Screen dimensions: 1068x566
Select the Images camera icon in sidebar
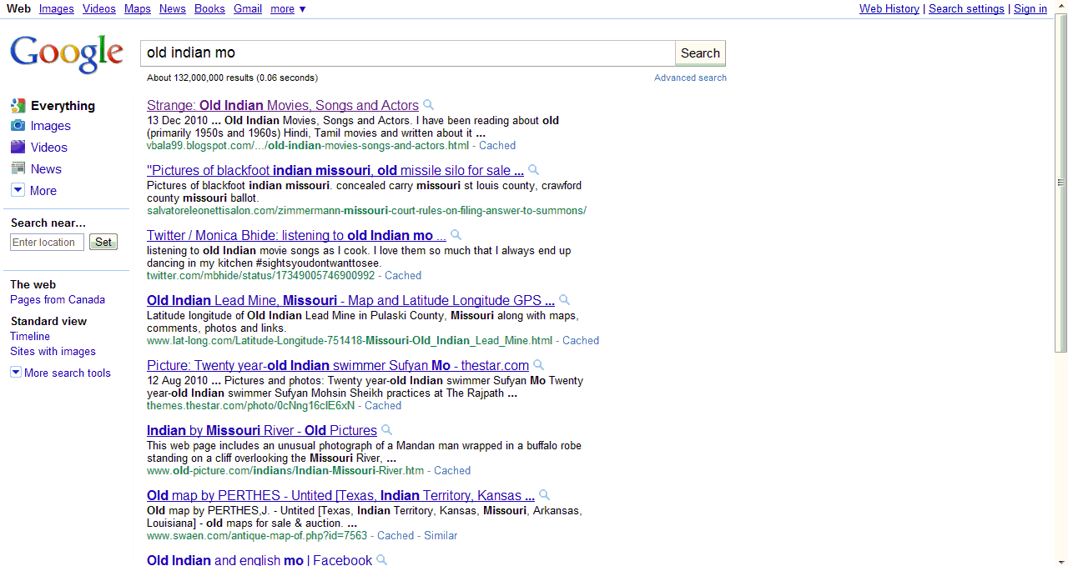(x=18, y=126)
